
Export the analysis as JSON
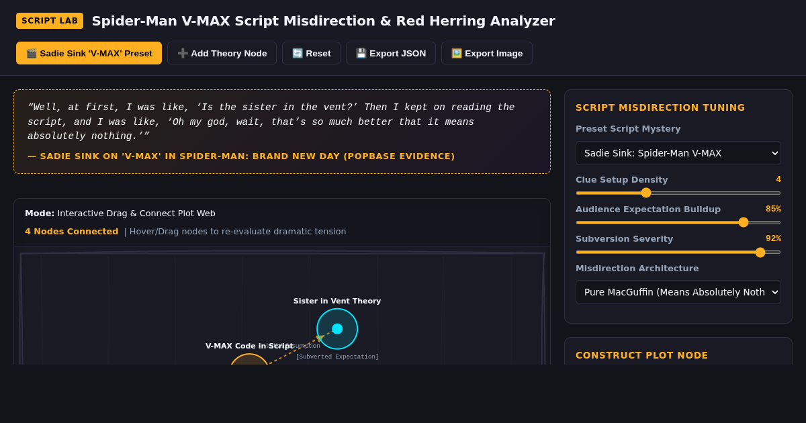point(391,53)
